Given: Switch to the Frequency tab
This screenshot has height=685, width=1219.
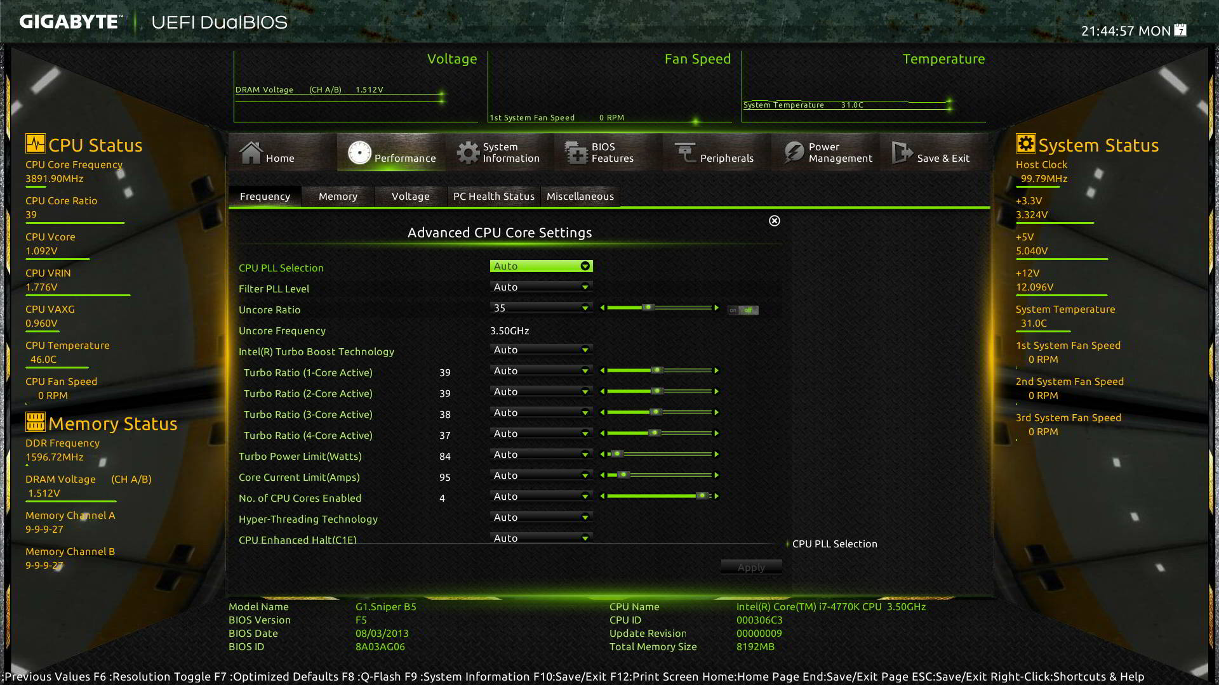Looking at the screenshot, I should click(265, 196).
